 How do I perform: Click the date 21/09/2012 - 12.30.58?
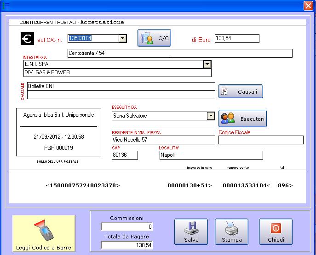coord(58,137)
